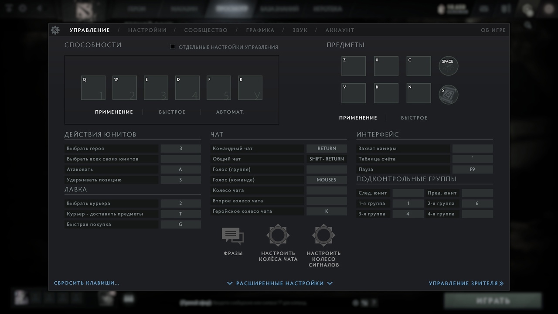Enable Отдельные настройки управления checkbox

pyautogui.click(x=173, y=47)
